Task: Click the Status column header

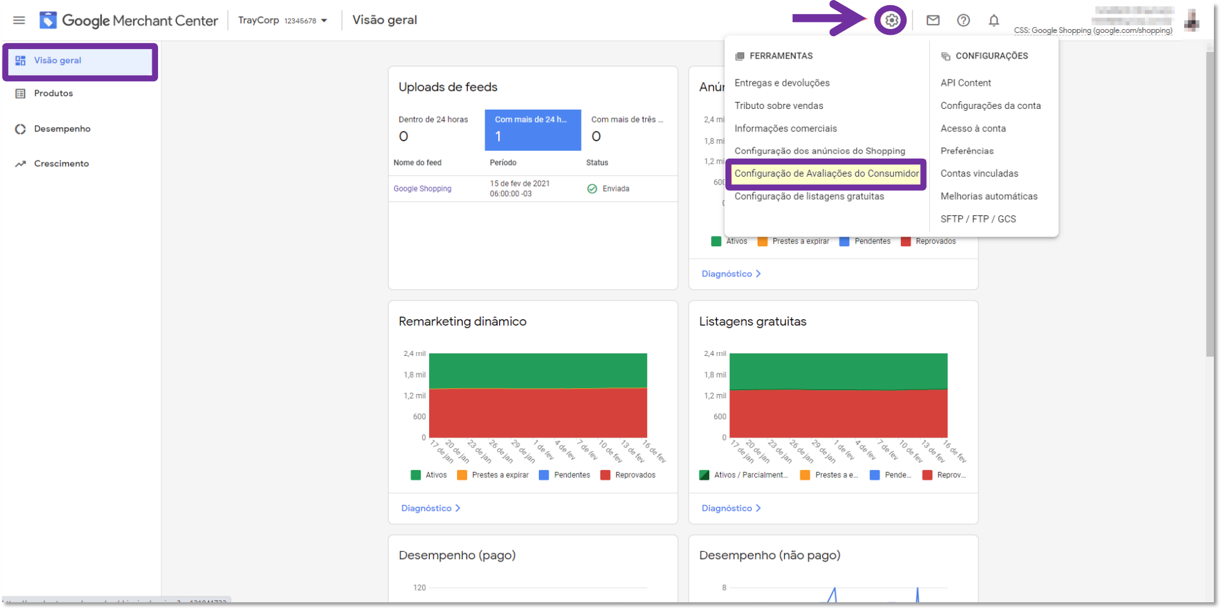Action: (x=597, y=163)
